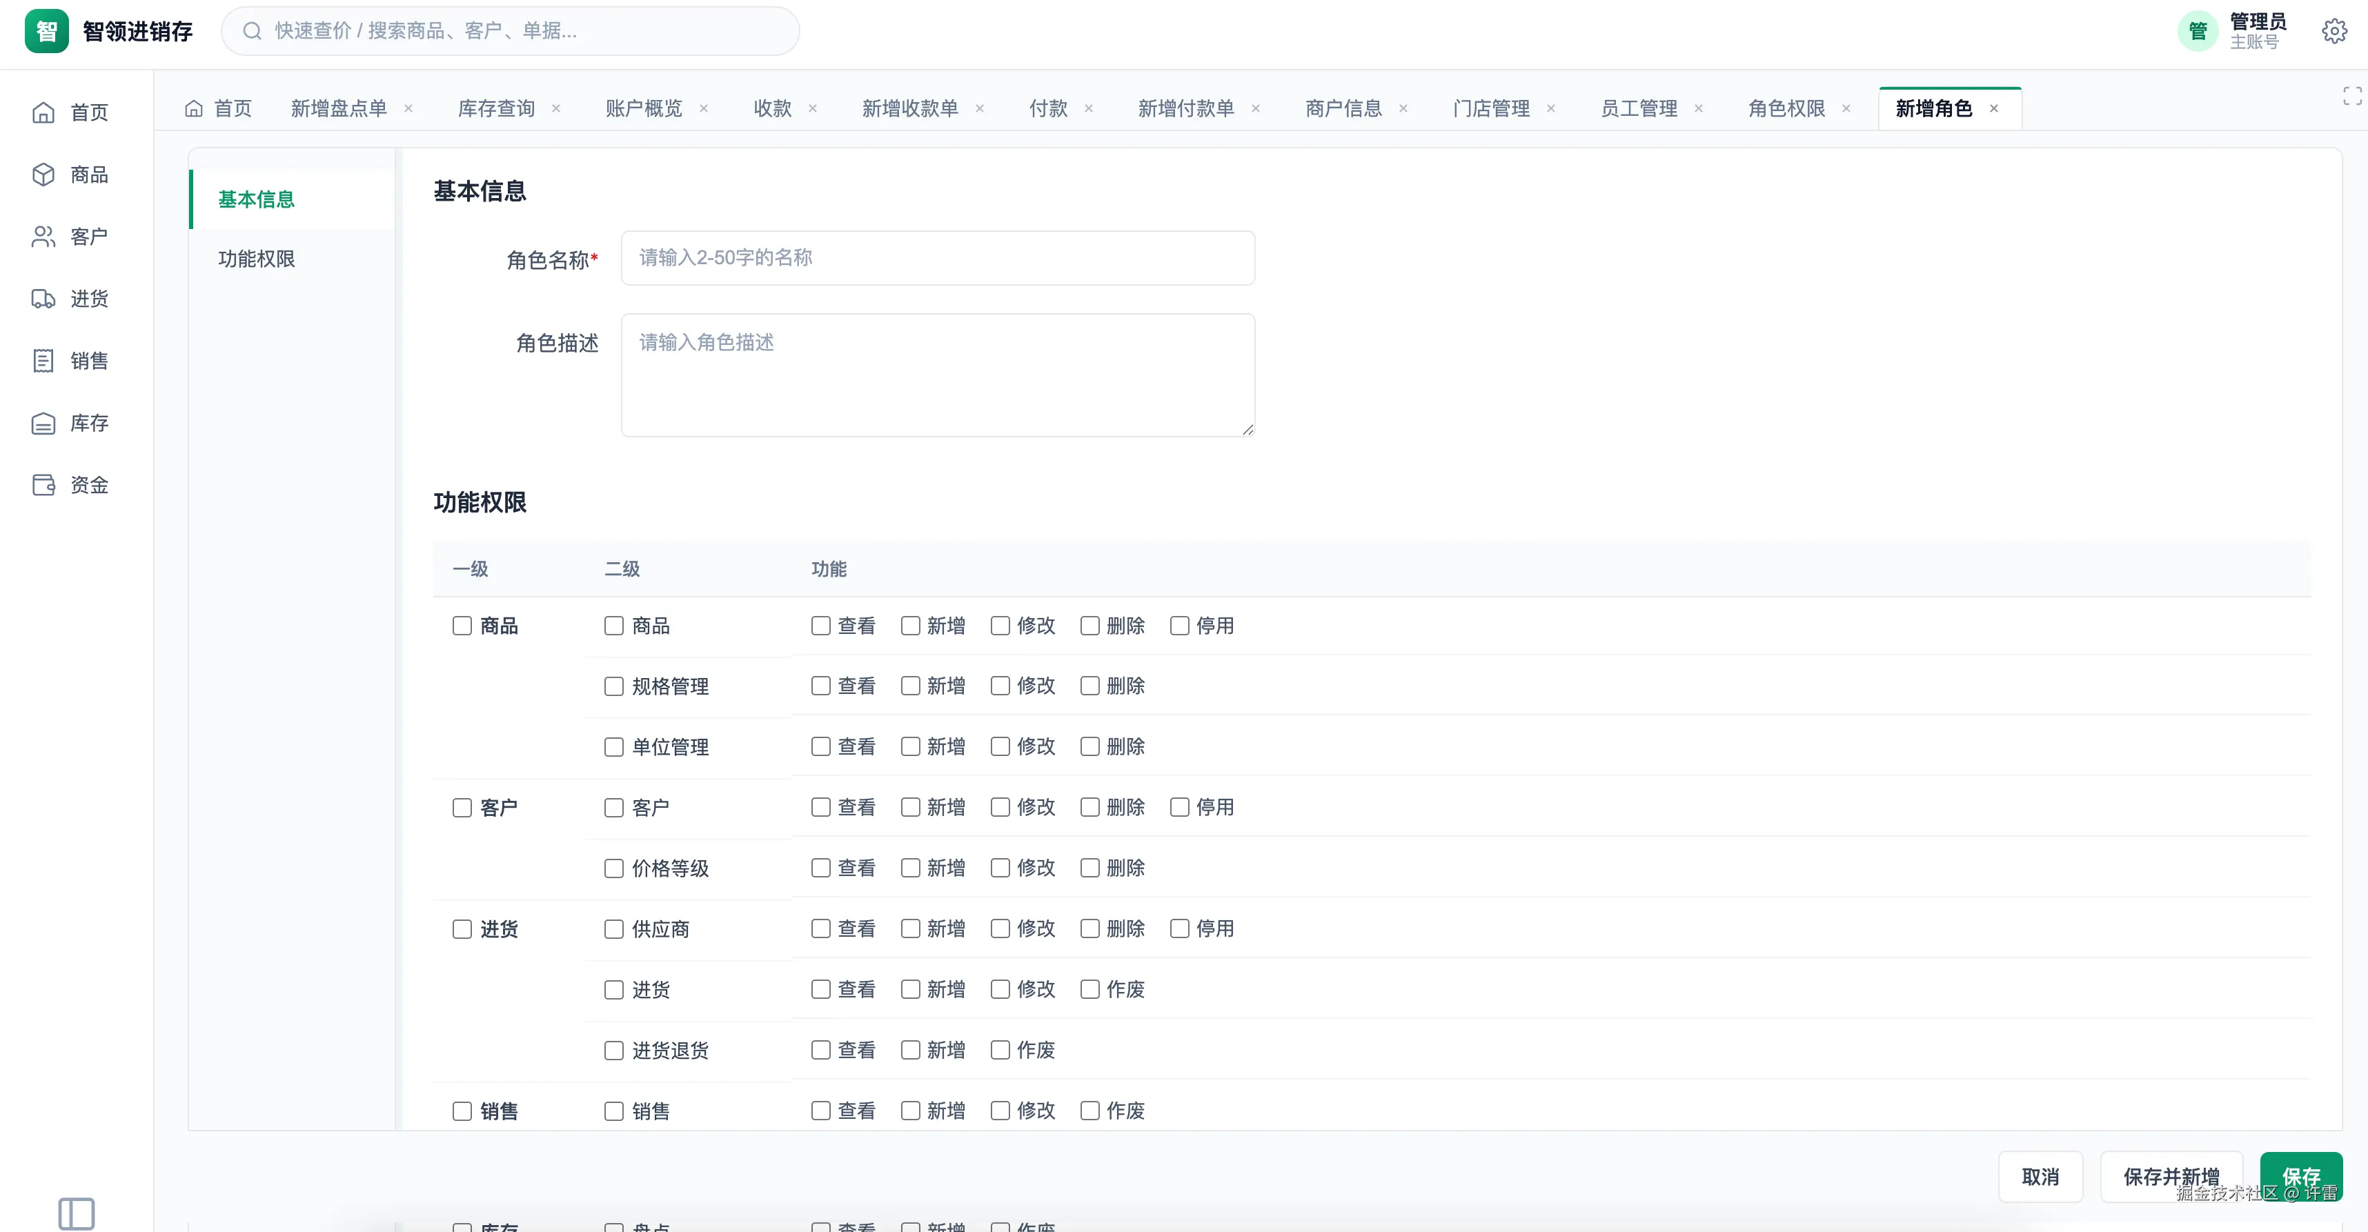
Task: Open 进货 via the sidebar truck icon
Action: click(43, 299)
